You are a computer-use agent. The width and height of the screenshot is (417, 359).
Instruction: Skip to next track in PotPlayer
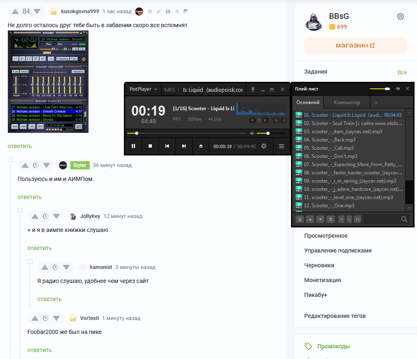[x=184, y=146]
